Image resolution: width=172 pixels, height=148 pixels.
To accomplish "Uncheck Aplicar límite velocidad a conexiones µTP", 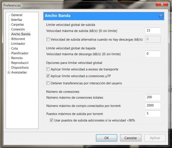I will [48, 76].
